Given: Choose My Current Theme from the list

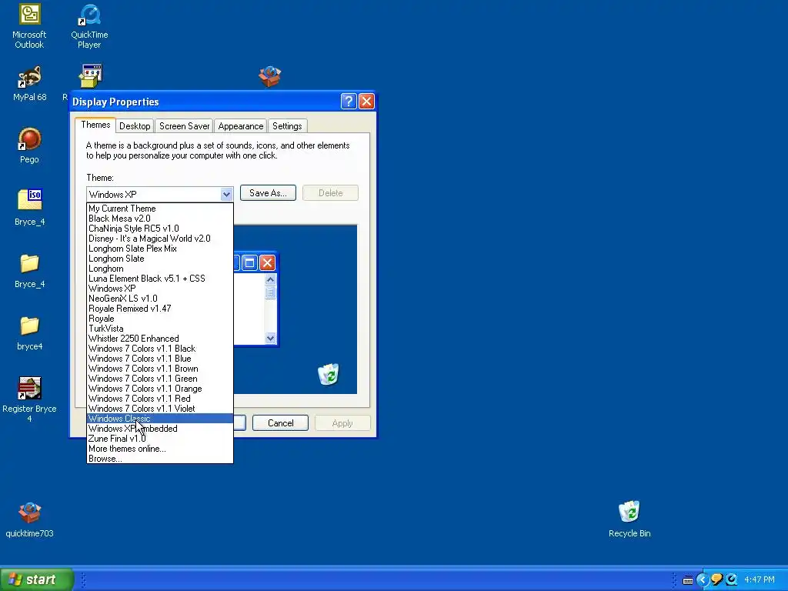Looking at the screenshot, I should pyautogui.click(x=160, y=208).
